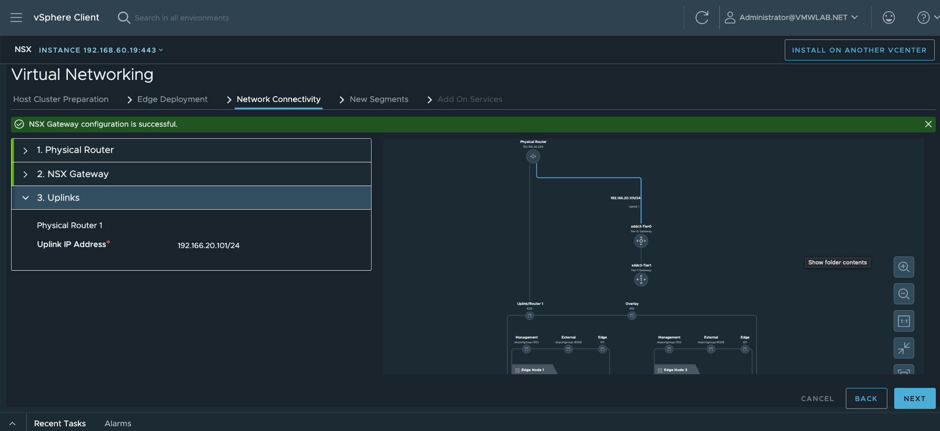Click the user account icon
Viewport: 940px width, 431px height.
click(730, 17)
